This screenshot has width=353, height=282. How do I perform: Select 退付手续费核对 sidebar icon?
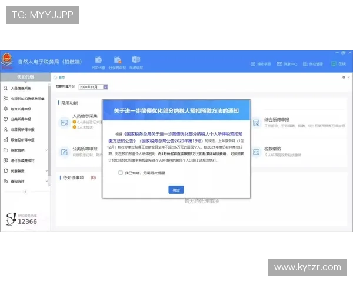point(6,160)
